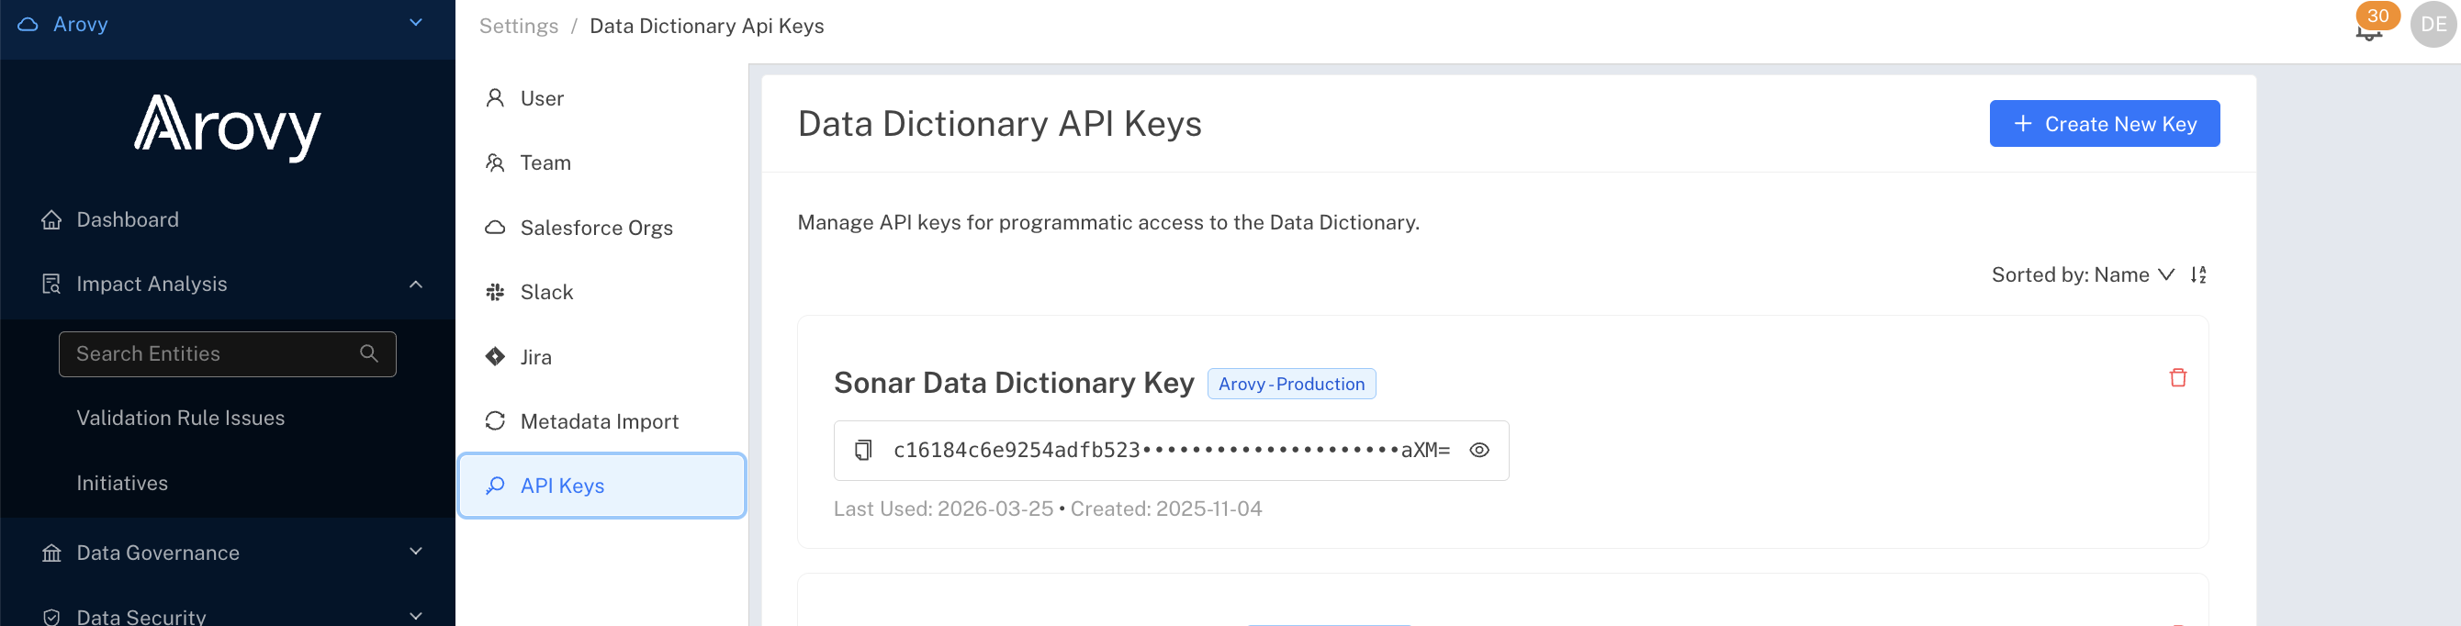Click Data Dictionary Api Keys breadcrumb
This screenshot has height=626, width=2461.
707,26
